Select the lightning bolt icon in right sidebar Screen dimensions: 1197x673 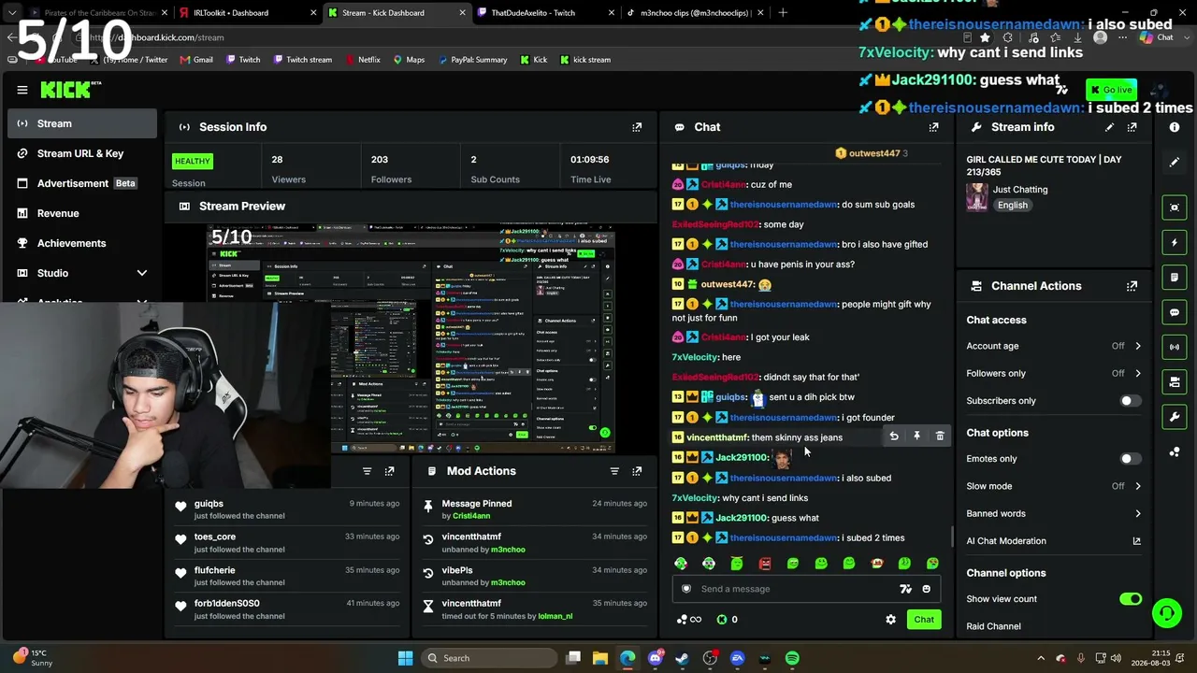click(1175, 243)
